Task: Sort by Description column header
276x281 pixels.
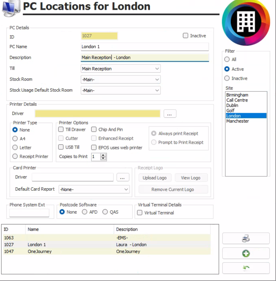Action: tap(162, 230)
